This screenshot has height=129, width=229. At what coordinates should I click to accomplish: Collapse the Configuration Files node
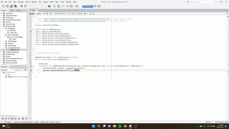pyautogui.click(x=4, y=48)
